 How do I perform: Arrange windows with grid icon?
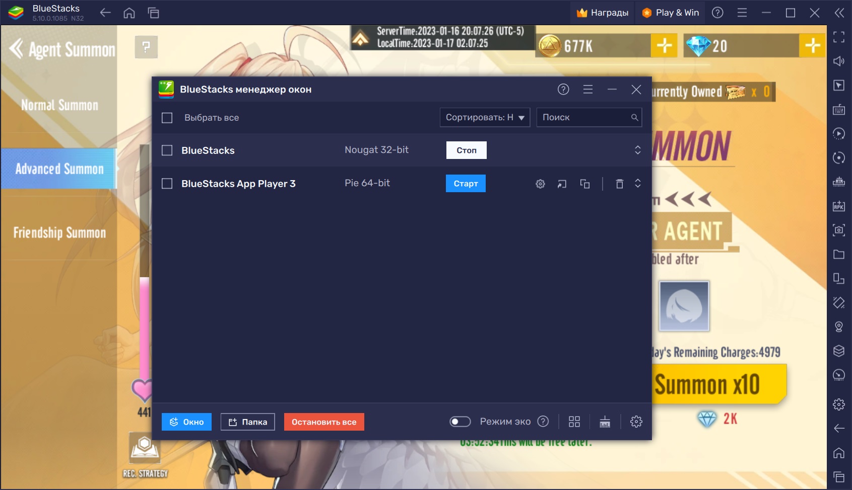click(574, 422)
